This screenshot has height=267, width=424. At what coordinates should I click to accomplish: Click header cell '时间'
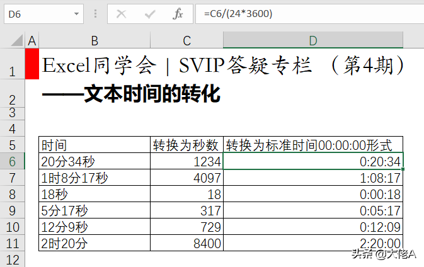95,145
